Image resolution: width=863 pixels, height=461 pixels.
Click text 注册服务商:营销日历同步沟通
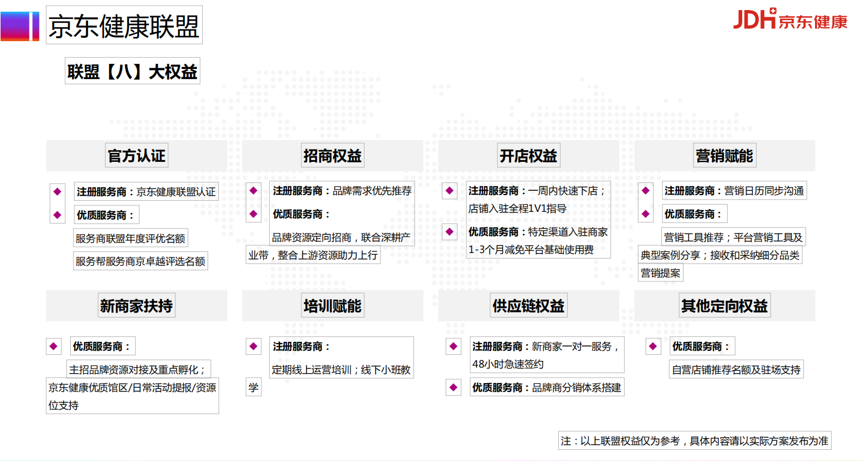pyautogui.click(x=734, y=191)
